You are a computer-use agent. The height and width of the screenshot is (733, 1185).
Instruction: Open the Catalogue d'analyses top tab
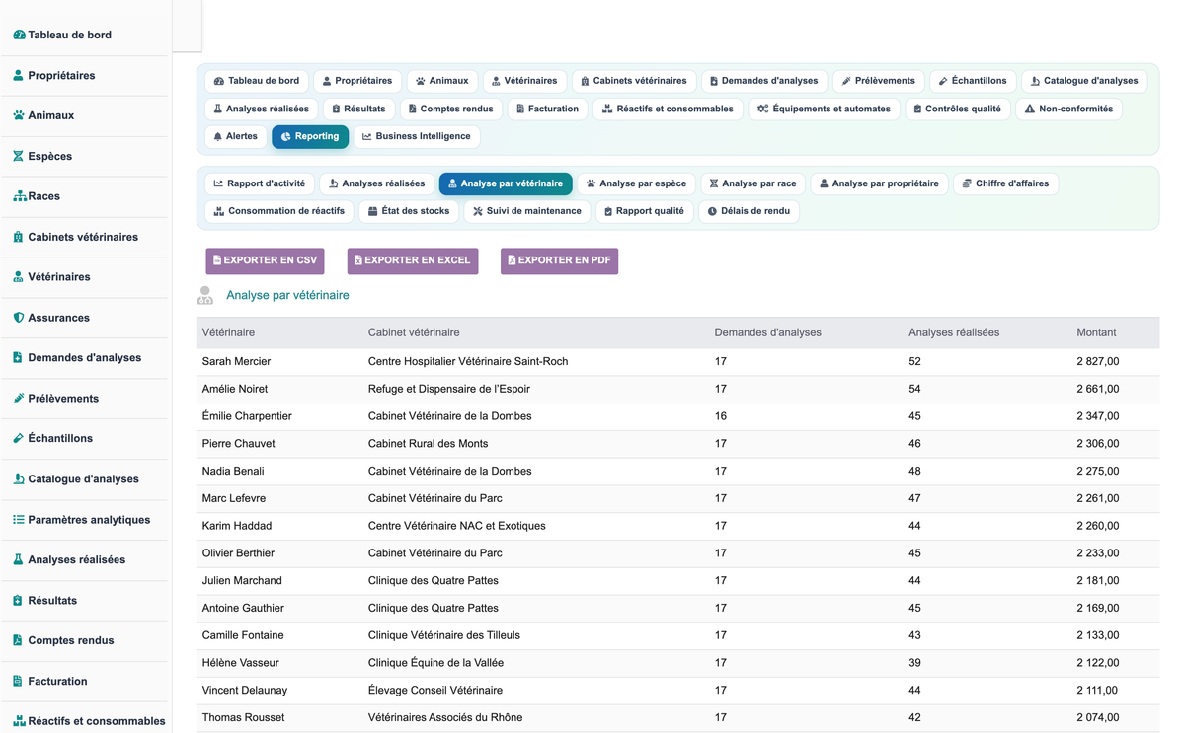pyautogui.click(x=1084, y=81)
